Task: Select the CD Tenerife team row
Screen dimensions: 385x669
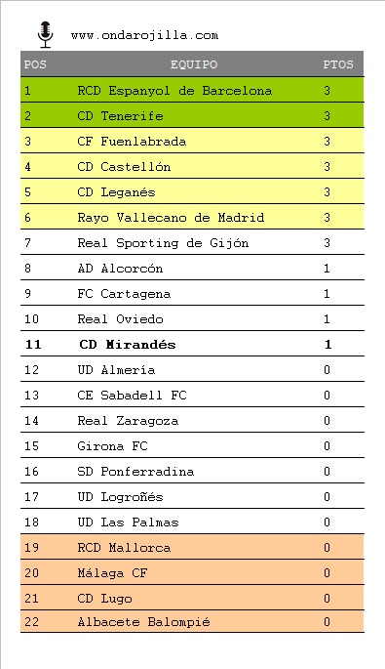Action: (x=192, y=115)
